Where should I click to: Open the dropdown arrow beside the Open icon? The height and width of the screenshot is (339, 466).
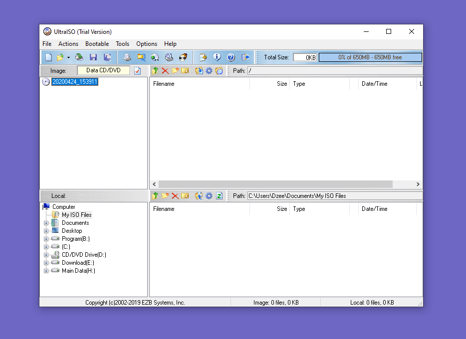pyautogui.click(x=68, y=58)
